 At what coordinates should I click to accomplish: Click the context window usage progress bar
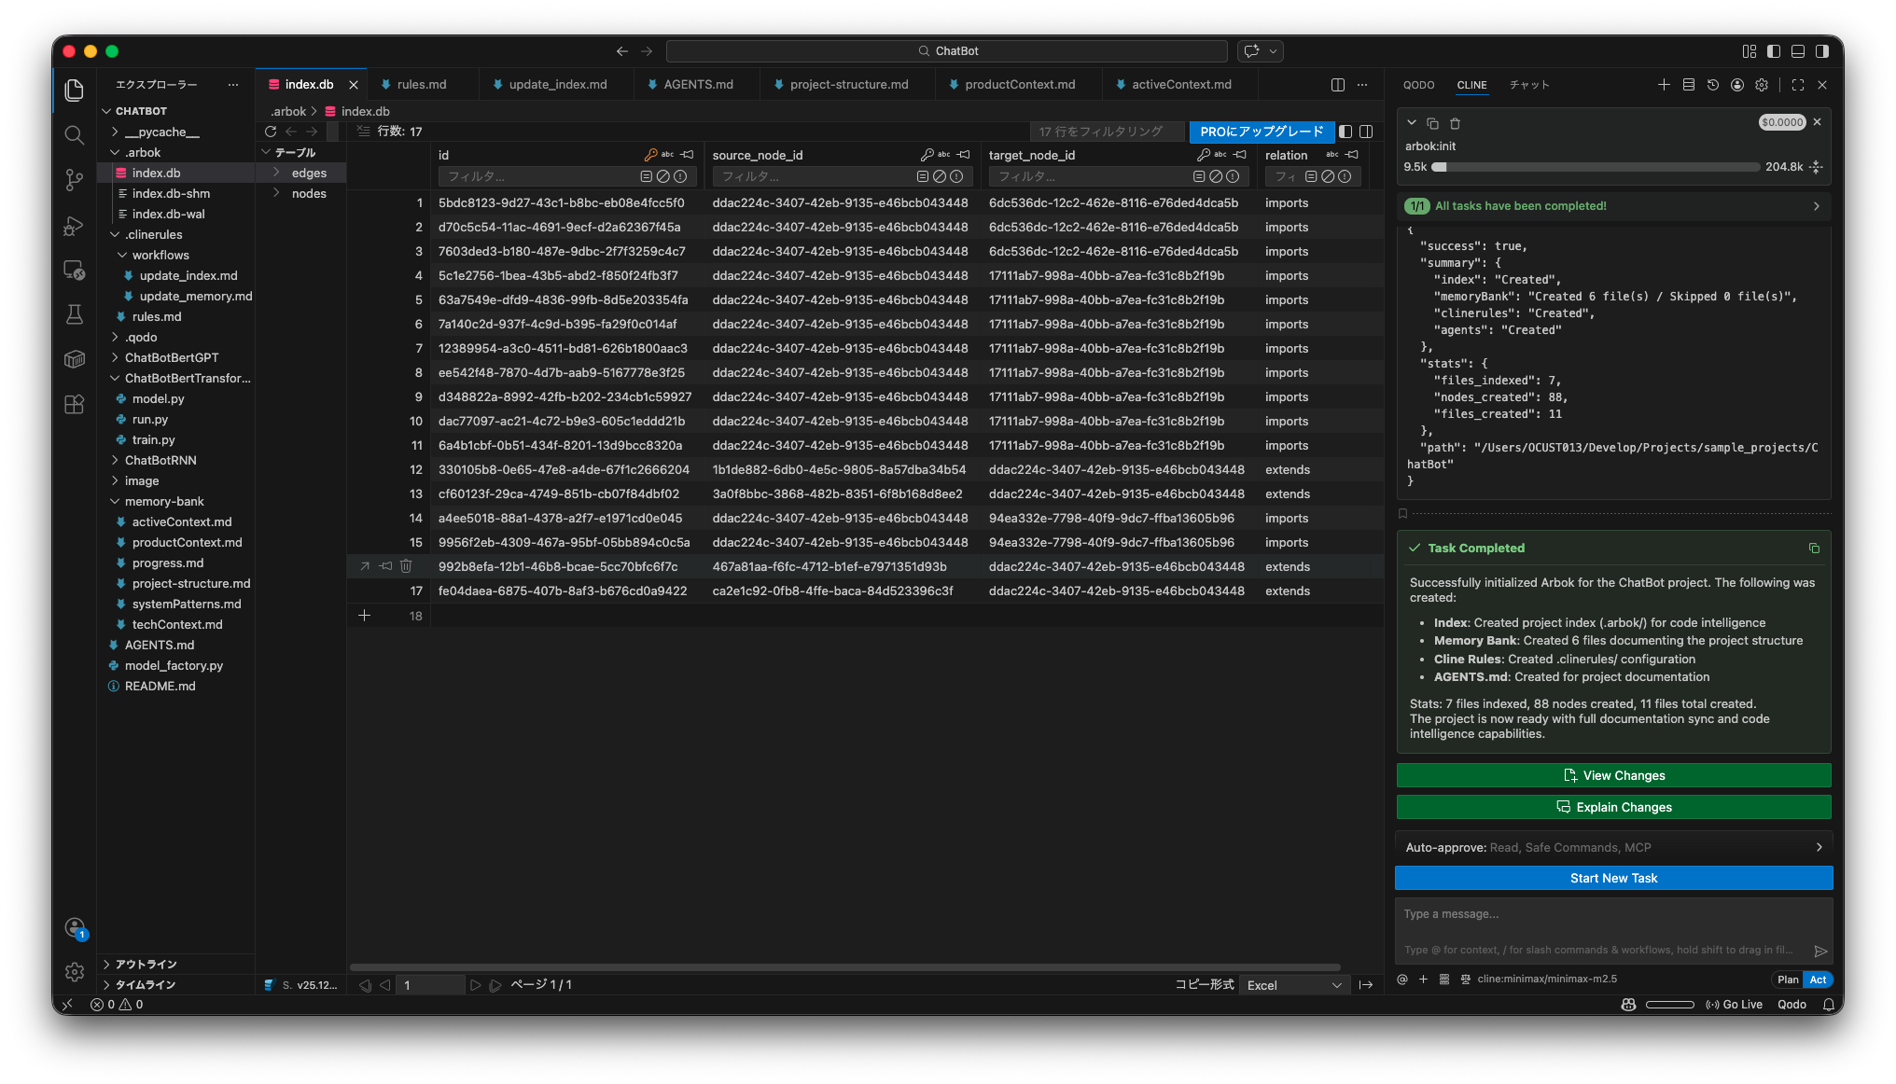click(1596, 167)
